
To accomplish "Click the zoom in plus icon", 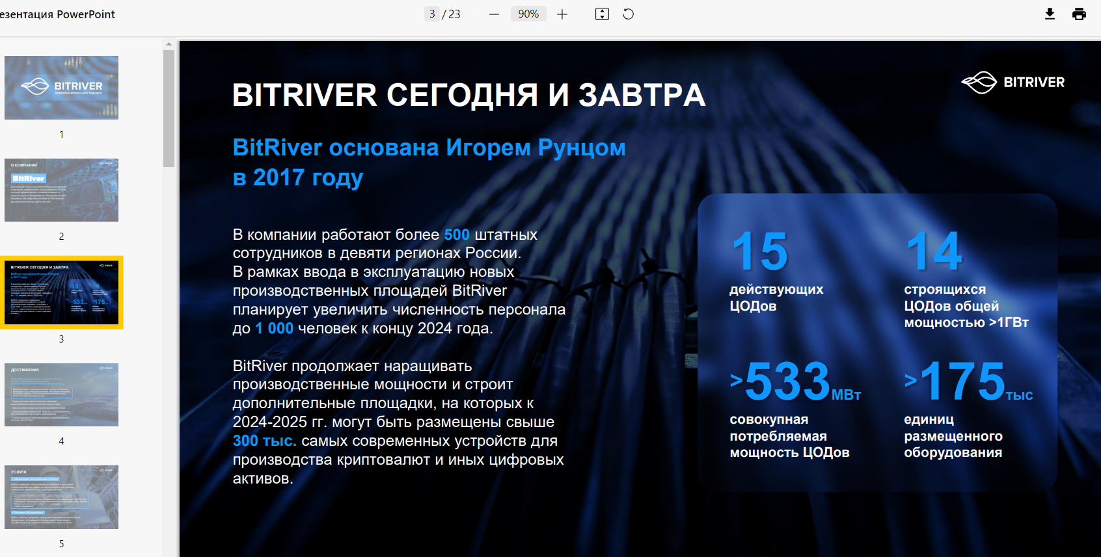I will click(x=562, y=14).
